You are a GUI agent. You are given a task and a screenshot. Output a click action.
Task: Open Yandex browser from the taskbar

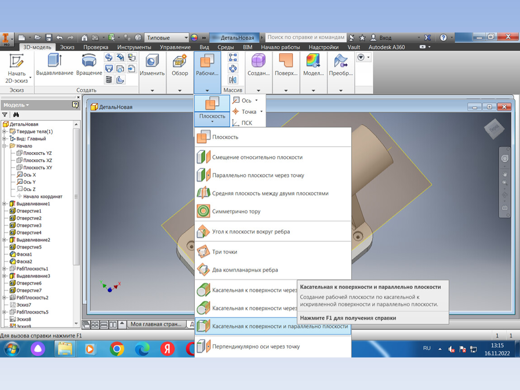[167, 349]
